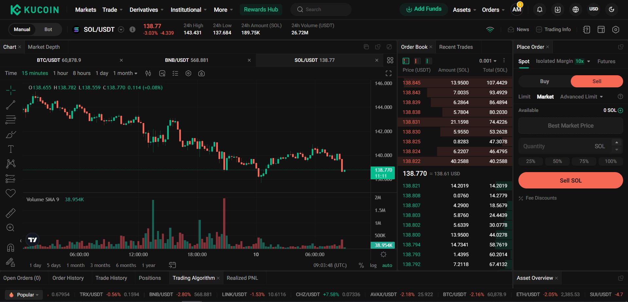Select the 15 minutes time interval
The width and height of the screenshot is (628, 302).
click(x=35, y=73)
